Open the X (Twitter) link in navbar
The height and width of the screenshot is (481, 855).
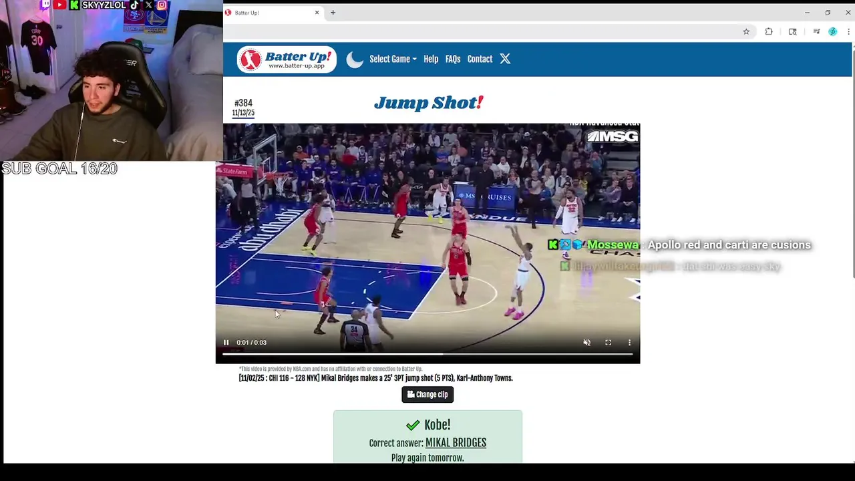point(505,59)
